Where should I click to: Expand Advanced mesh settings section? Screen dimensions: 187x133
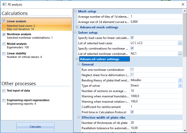click(77, 27)
